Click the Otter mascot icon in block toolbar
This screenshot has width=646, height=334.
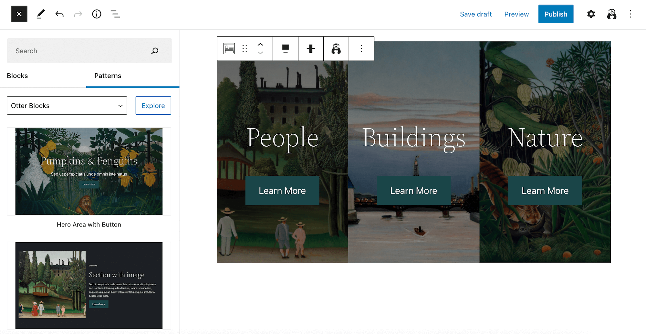coord(336,48)
